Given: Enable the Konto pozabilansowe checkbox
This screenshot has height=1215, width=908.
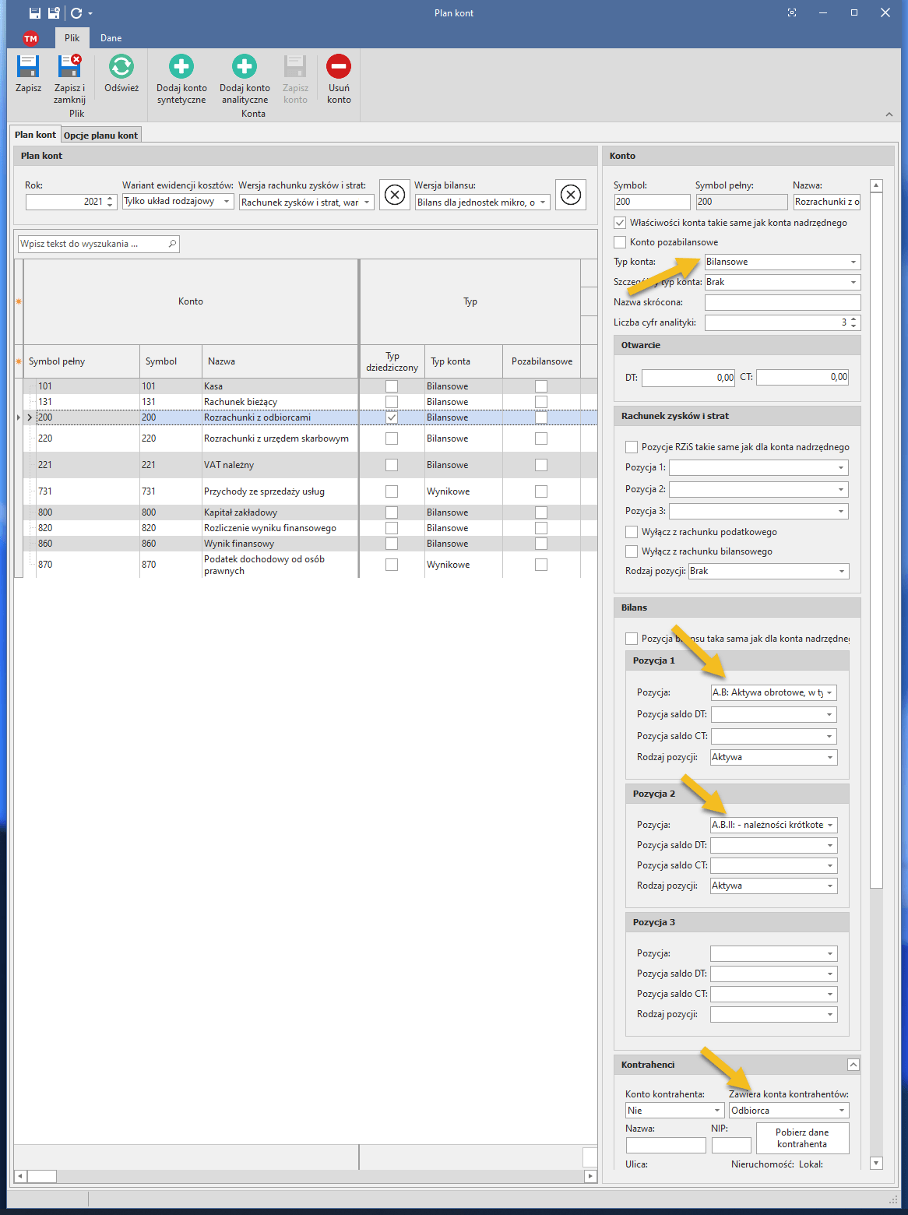Looking at the screenshot, I should 621,242.
